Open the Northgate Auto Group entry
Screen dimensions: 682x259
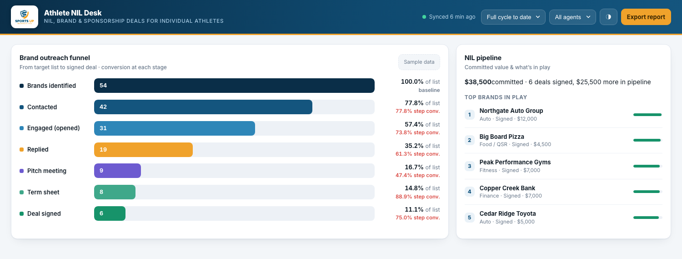pyautogui.click(x=563, y=115)
